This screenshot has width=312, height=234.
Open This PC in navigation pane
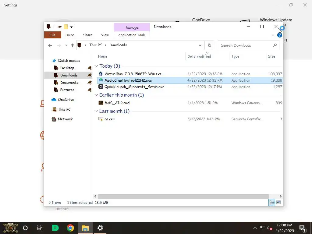(x=64, y=109)
